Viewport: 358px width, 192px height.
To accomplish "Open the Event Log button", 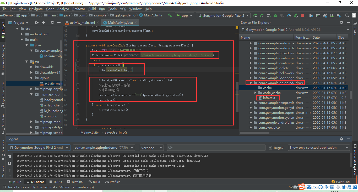I will point(340,182).
